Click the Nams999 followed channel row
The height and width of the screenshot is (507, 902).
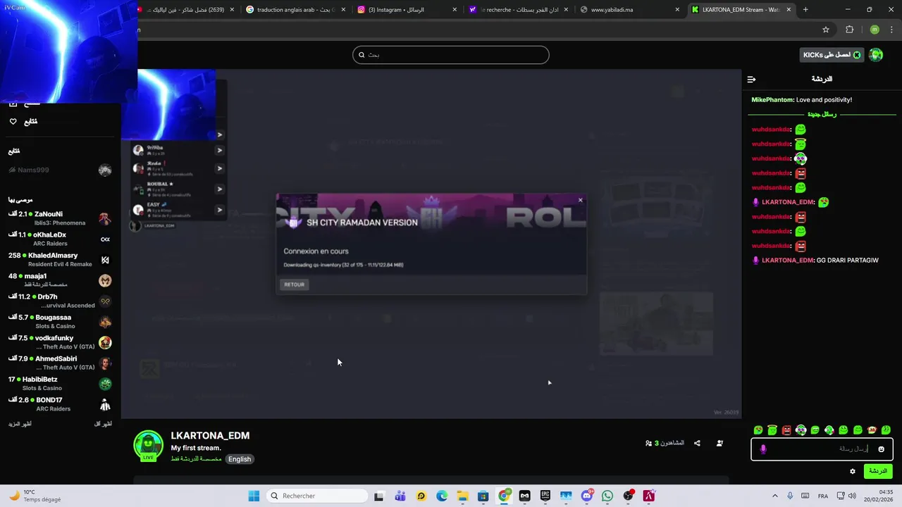coord(60,170)
